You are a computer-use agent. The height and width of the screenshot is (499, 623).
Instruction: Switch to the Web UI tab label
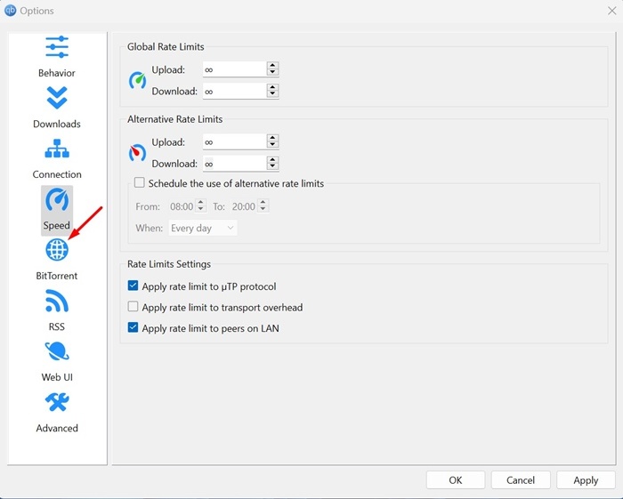(x=57, y=377)
